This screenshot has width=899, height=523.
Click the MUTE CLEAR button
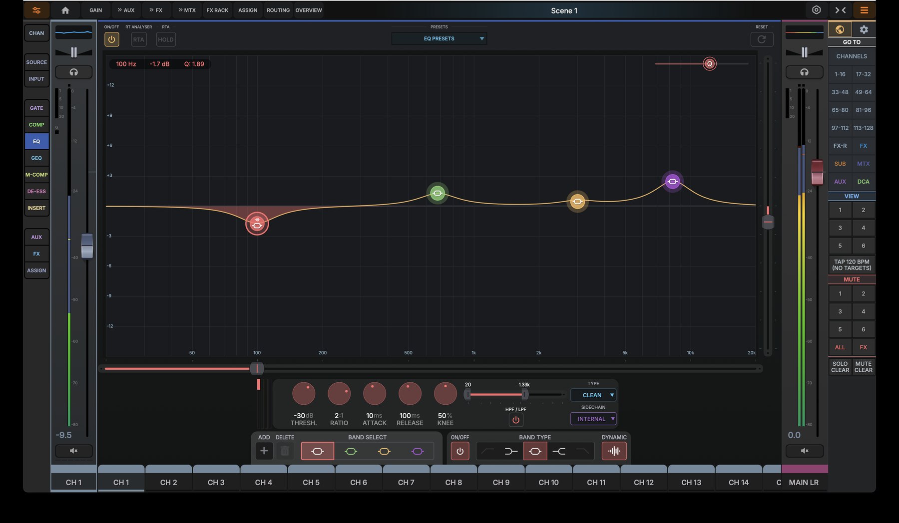[x=864, y=367]
